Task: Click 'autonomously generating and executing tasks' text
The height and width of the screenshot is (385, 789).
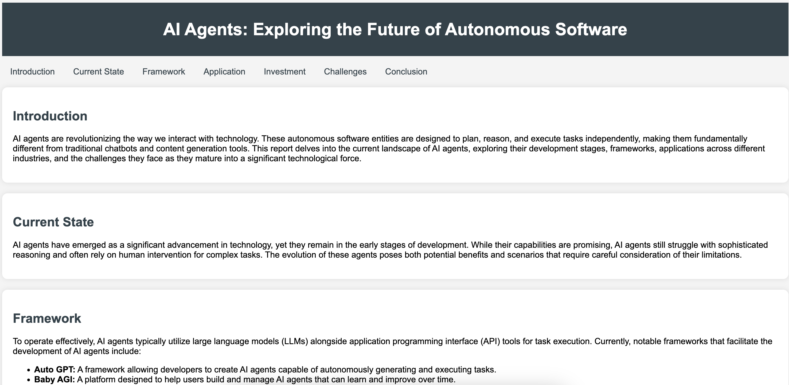Action: 407,370
